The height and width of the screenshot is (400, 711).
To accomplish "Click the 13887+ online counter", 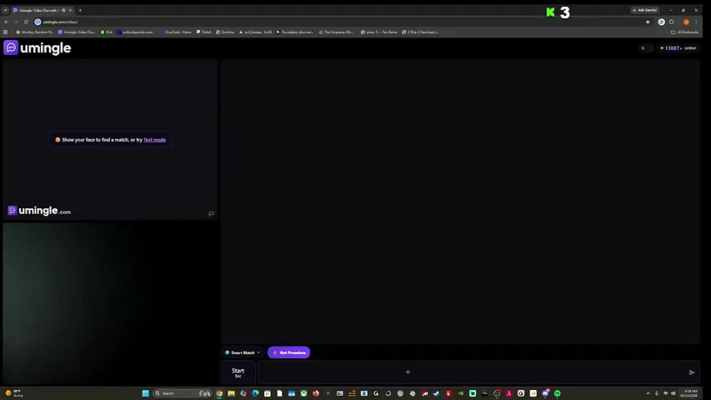I will pos(678,48).
